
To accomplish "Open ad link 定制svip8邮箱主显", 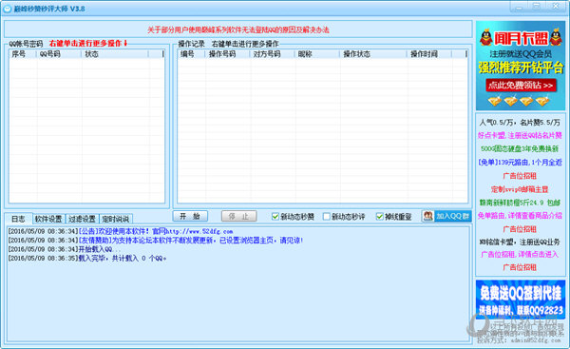I will pos(520,189).
